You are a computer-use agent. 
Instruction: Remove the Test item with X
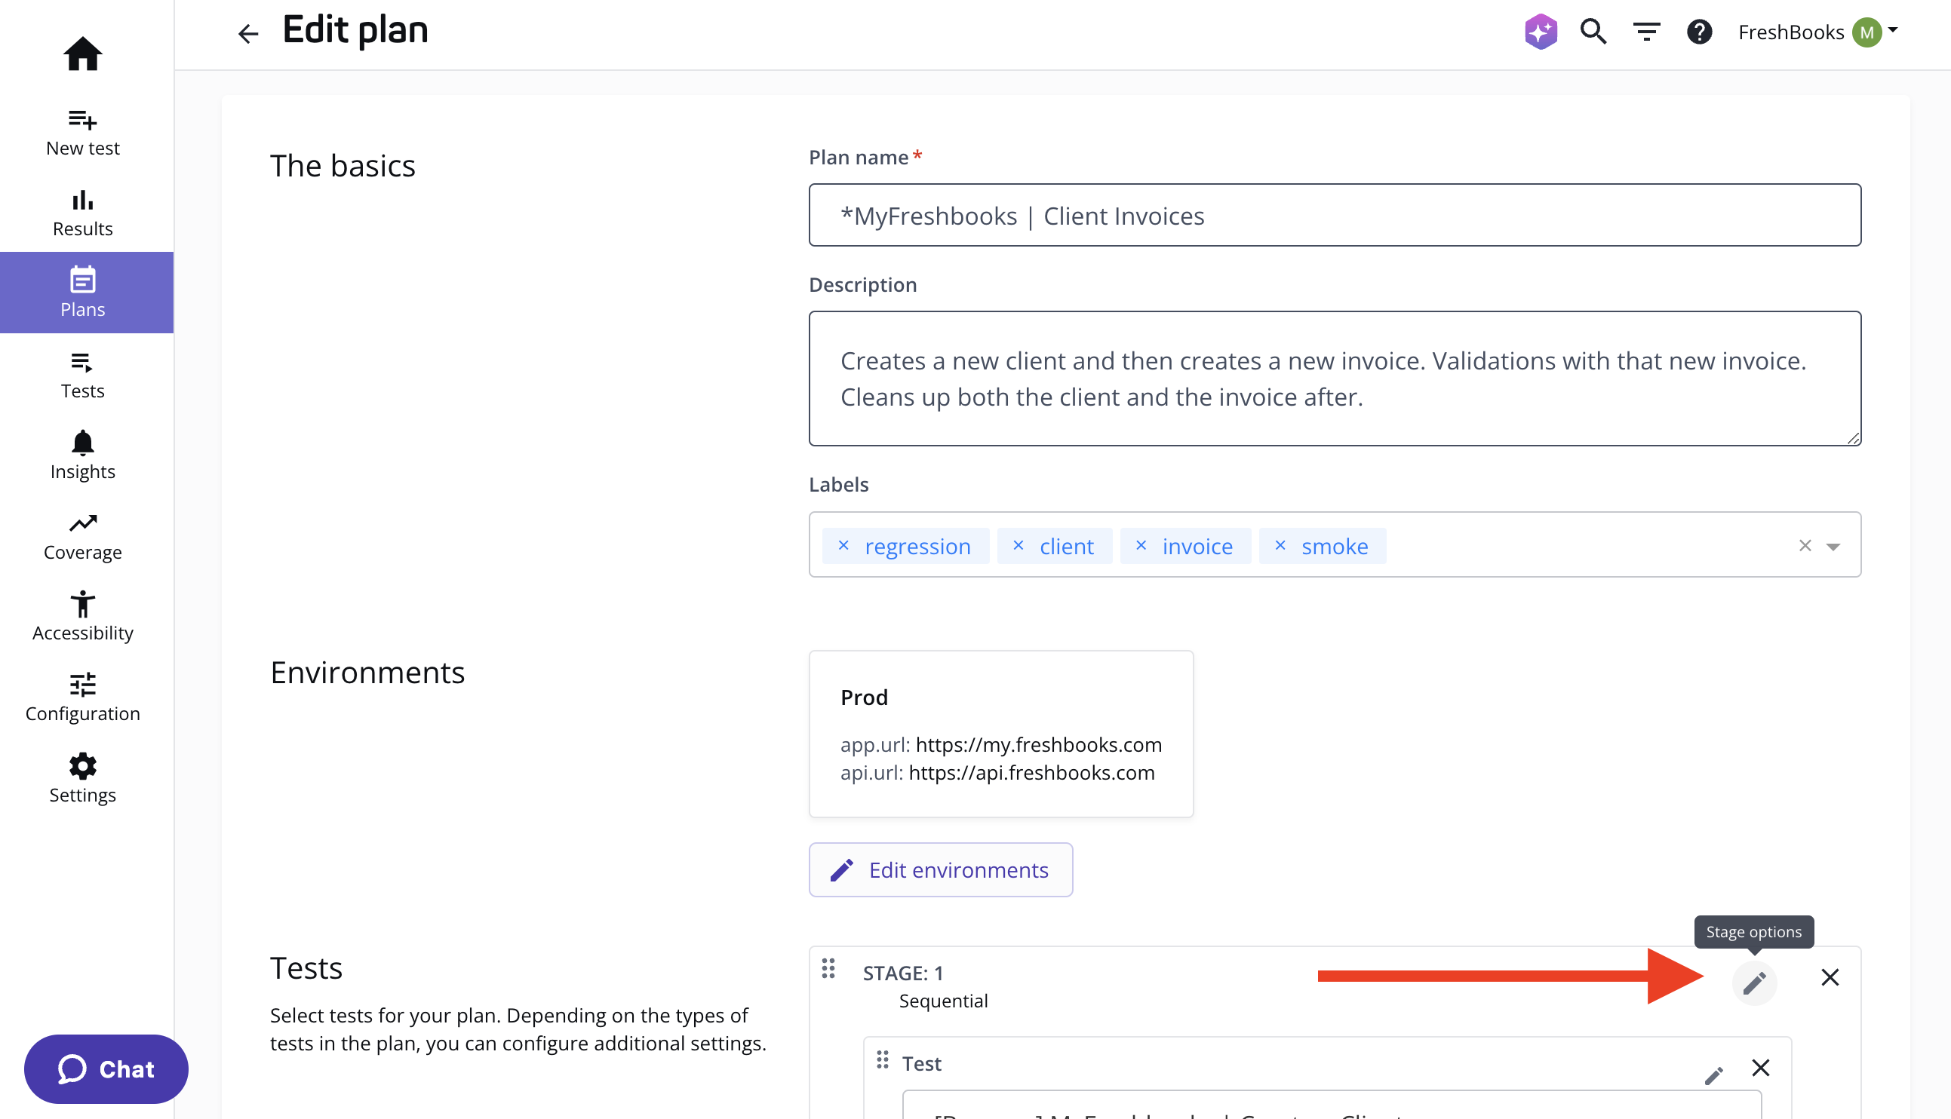(1760, 1068)
